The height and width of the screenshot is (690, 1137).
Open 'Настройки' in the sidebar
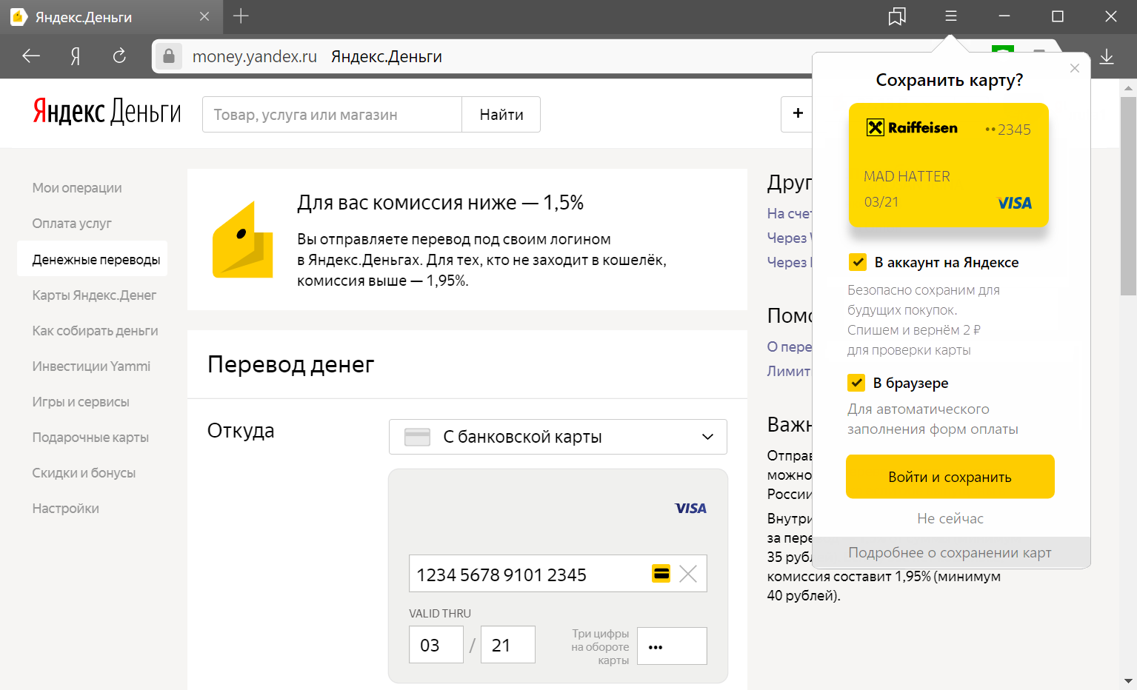[65, 509]
